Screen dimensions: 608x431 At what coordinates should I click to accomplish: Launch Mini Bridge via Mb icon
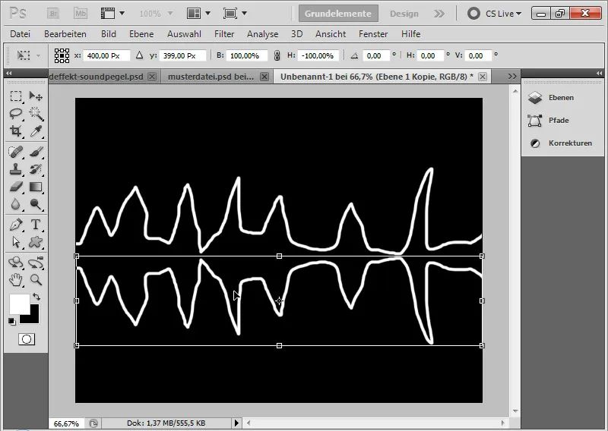click(x=81, y=14)
